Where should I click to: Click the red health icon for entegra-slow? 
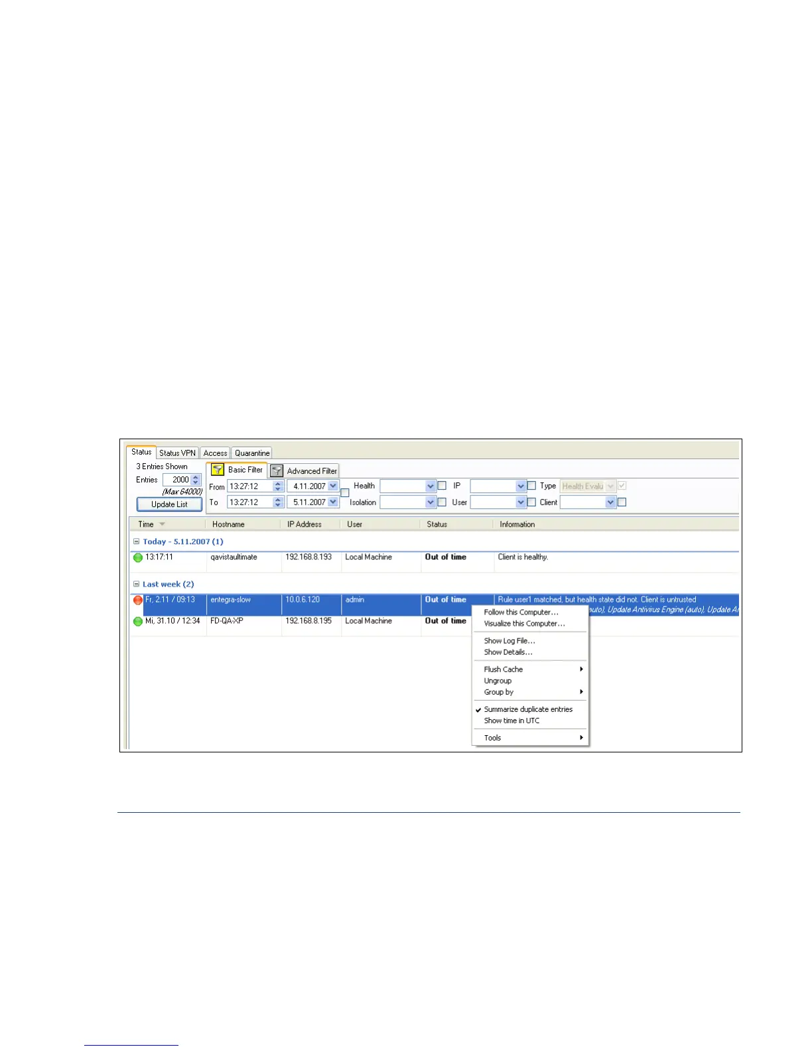coord(138,600)
